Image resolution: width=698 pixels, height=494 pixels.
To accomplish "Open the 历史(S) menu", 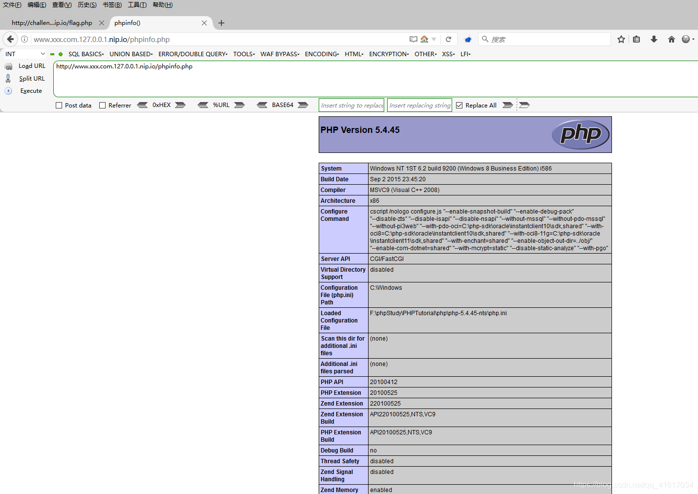I will click(x=87, y=5).
